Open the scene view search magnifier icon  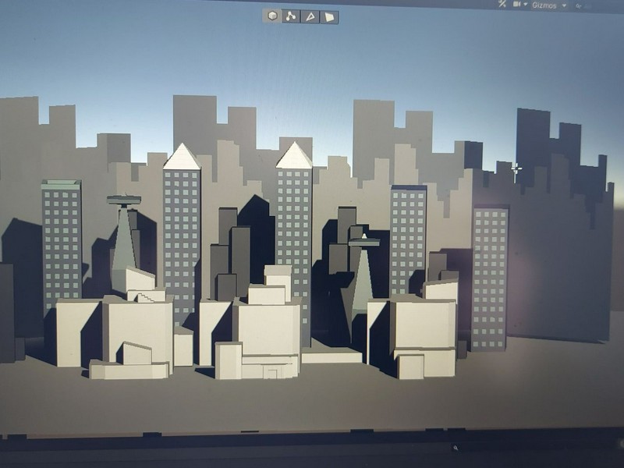tap(580, 6)
